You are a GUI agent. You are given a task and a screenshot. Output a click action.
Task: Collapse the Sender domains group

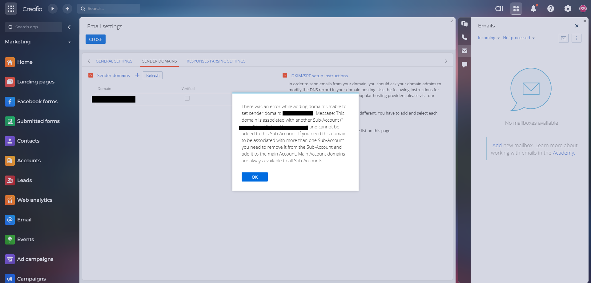[90, 75]
